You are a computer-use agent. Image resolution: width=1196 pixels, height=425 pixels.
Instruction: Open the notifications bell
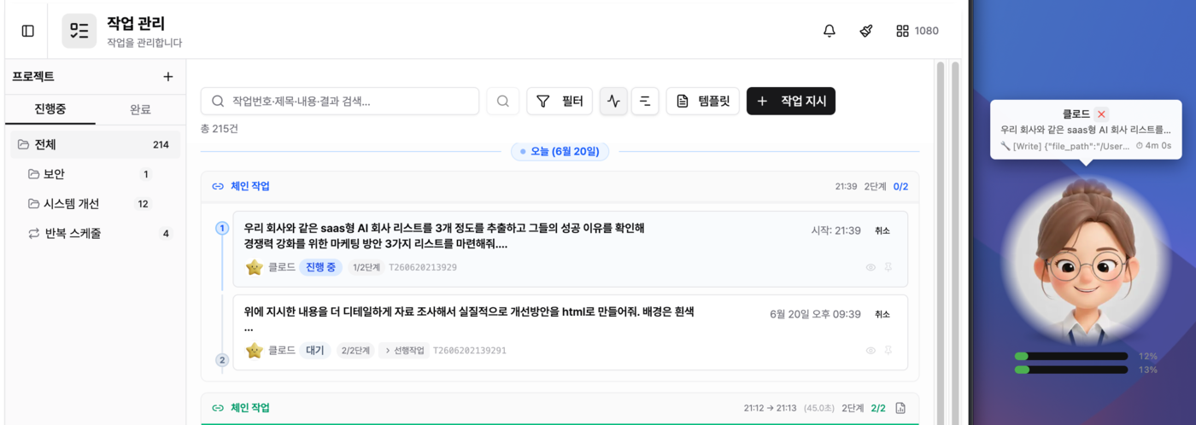(x=830, y=31)
